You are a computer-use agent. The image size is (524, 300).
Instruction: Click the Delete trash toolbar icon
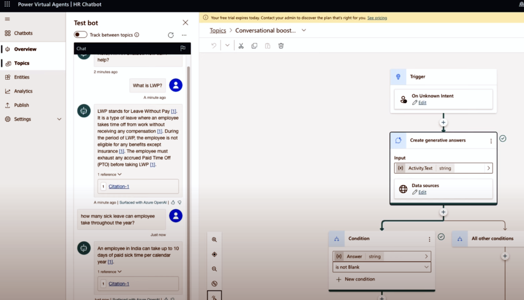(281, 46)
